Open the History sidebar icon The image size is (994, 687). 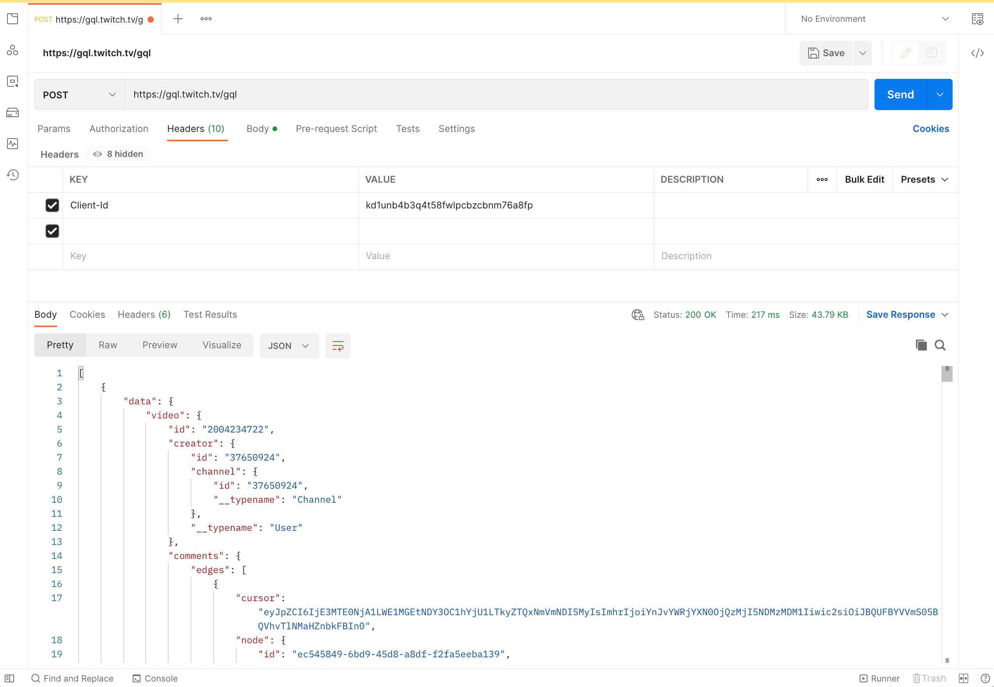(12, 175)
